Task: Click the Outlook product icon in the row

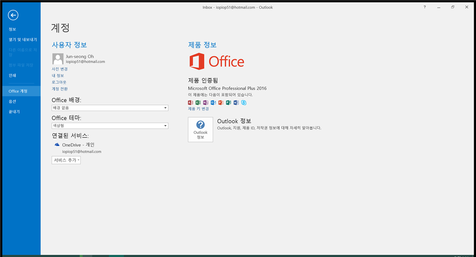Action: coord(213,103)
